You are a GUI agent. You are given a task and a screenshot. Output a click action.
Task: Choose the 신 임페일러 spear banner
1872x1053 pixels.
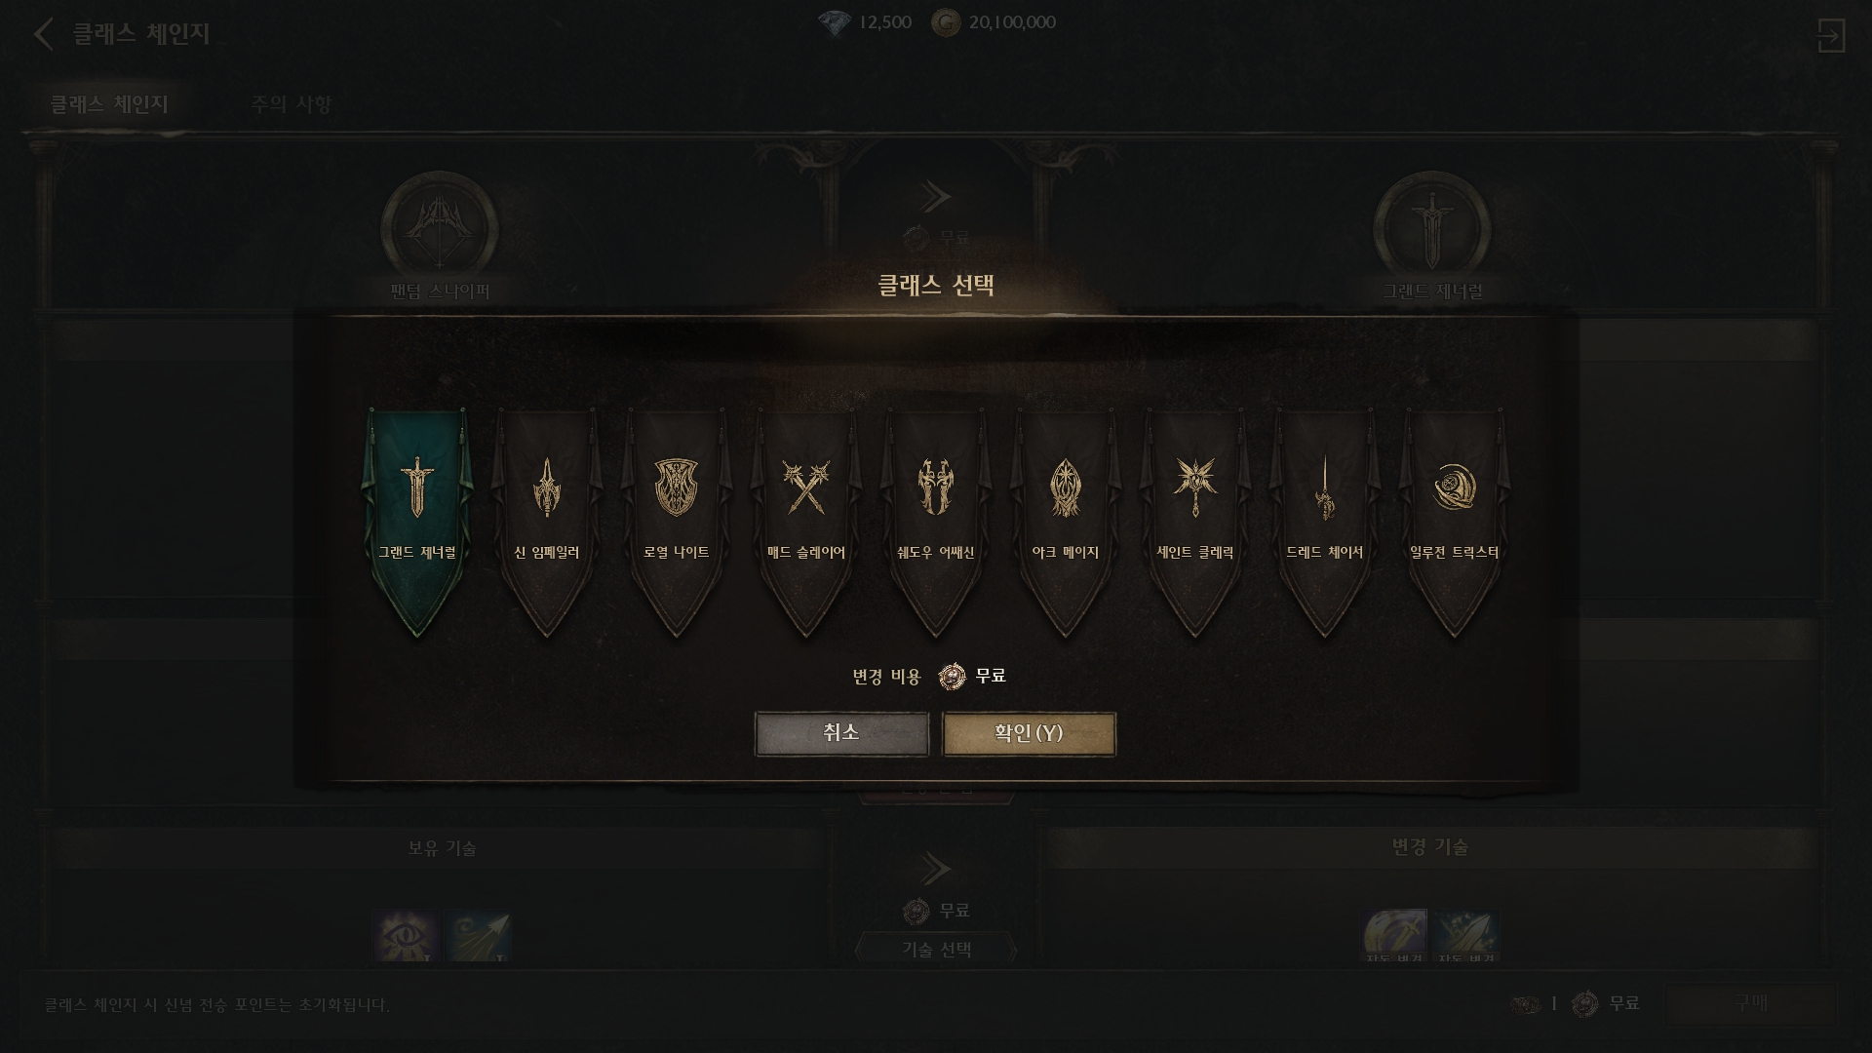click(x=547, y=523)
